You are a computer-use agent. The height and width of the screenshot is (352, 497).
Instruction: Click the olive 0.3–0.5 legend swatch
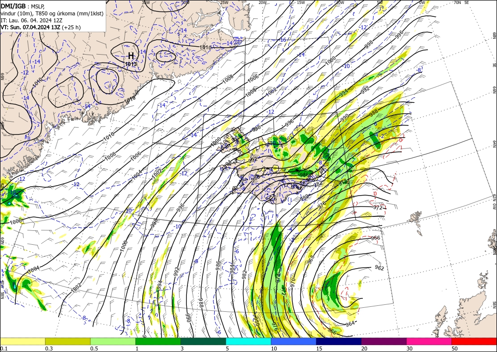click(68, 341)
